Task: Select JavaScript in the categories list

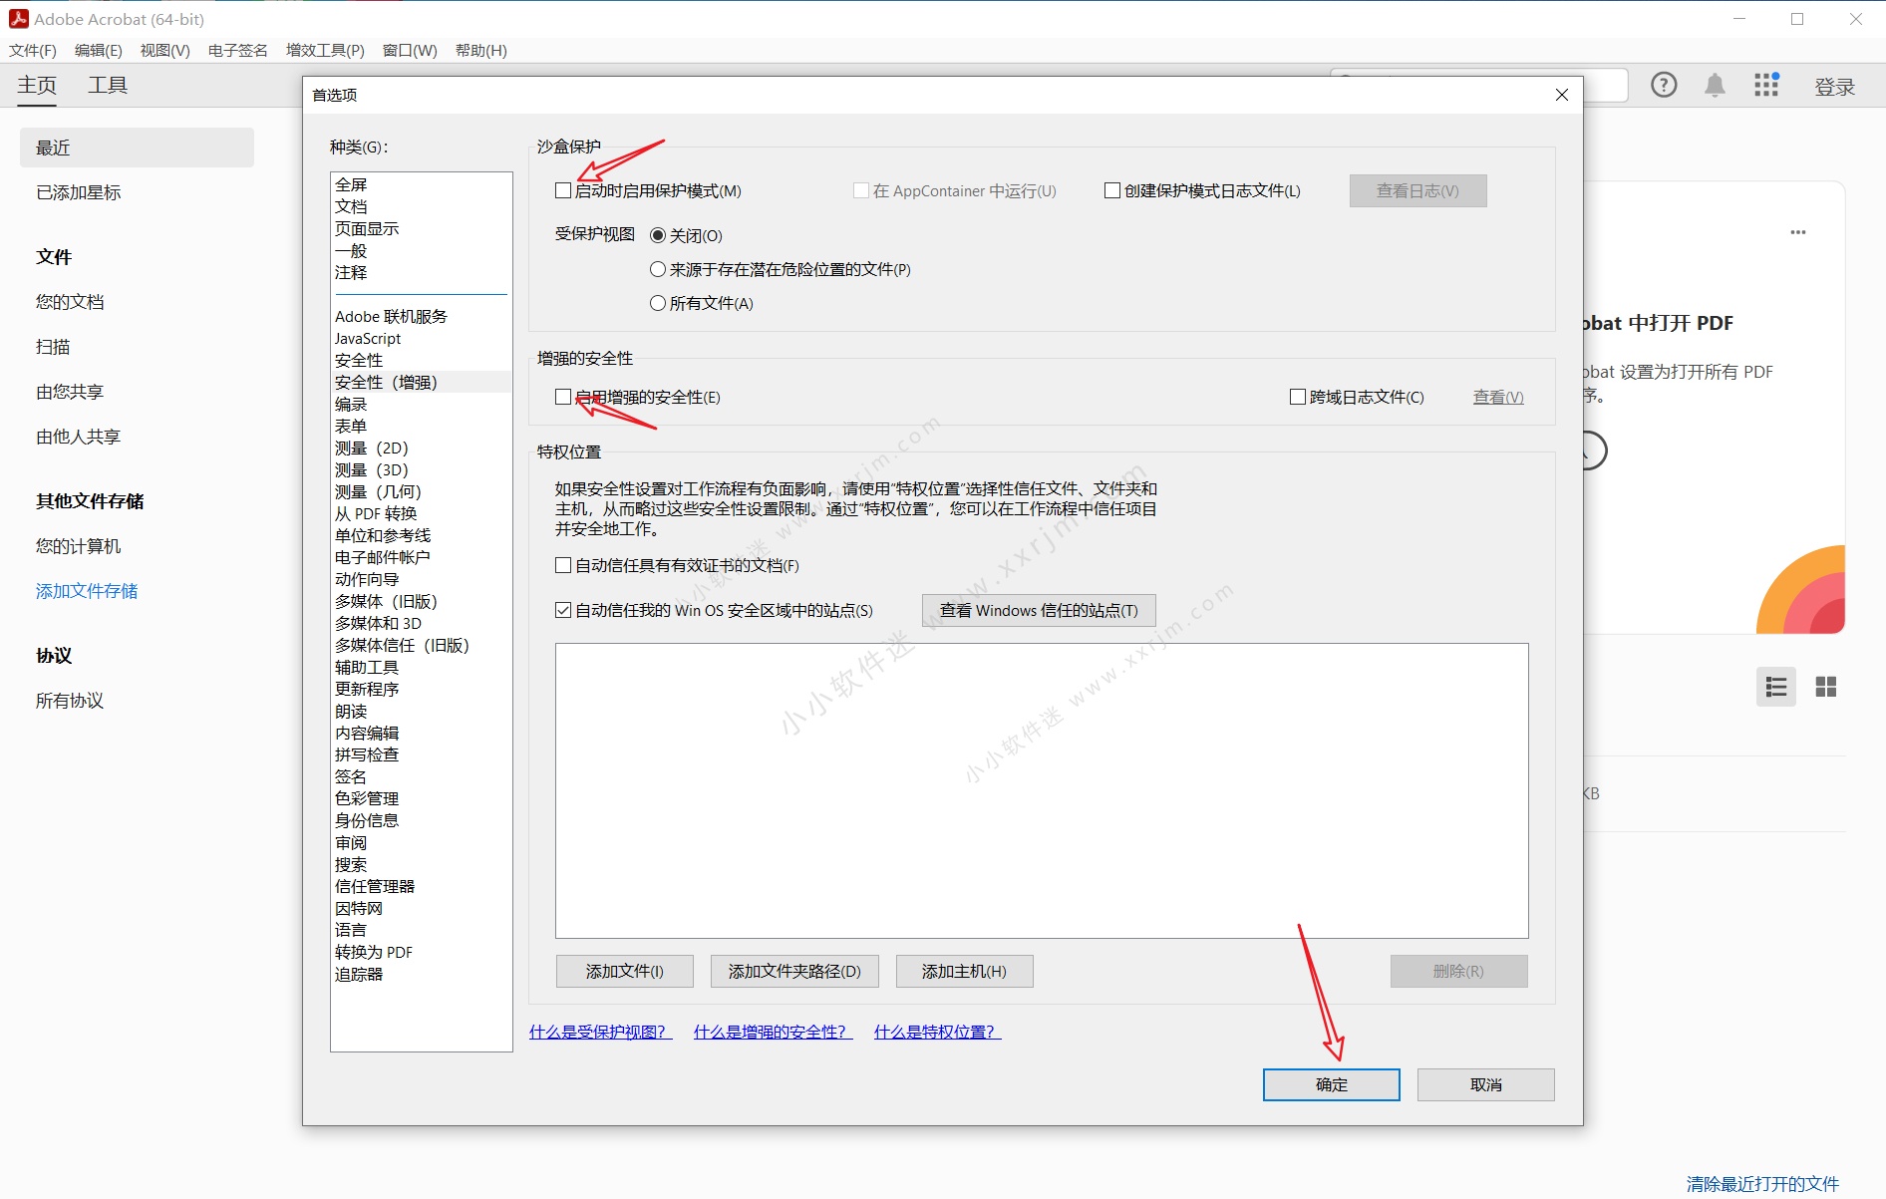Action: coord(368,338)
